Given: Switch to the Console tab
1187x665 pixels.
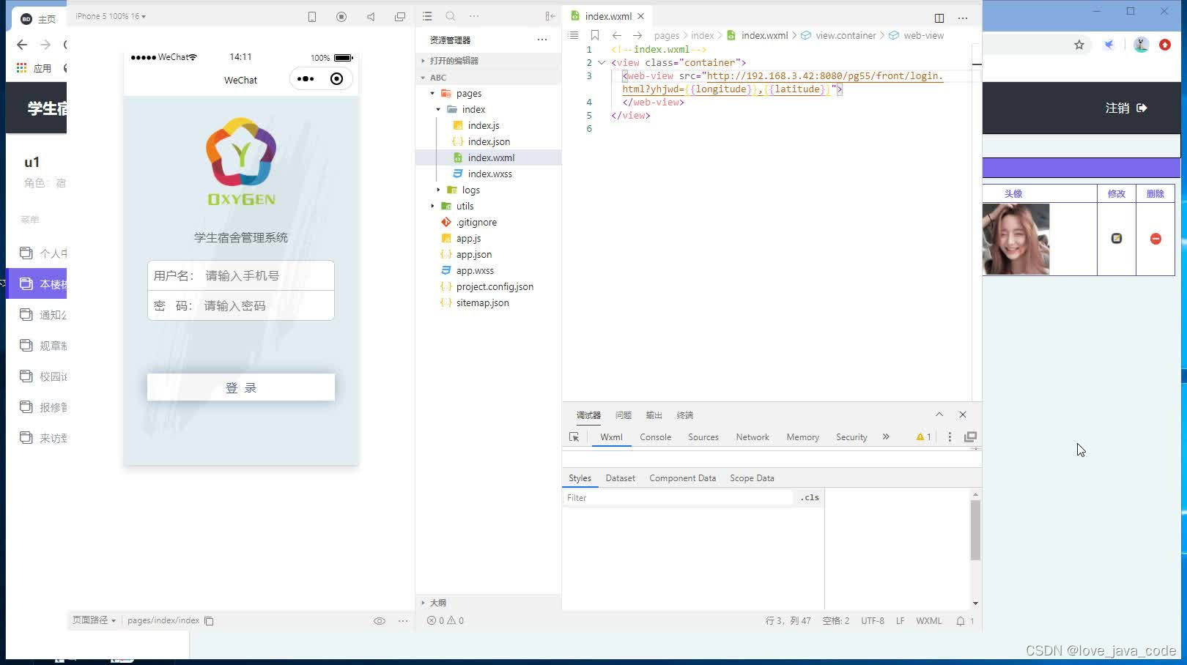Looking at the screenshot, I should point(655,437).
